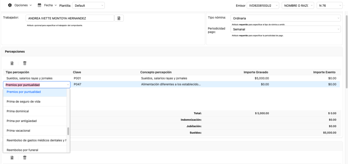
Task: Click the Clave column header
Action: [77, 72]
